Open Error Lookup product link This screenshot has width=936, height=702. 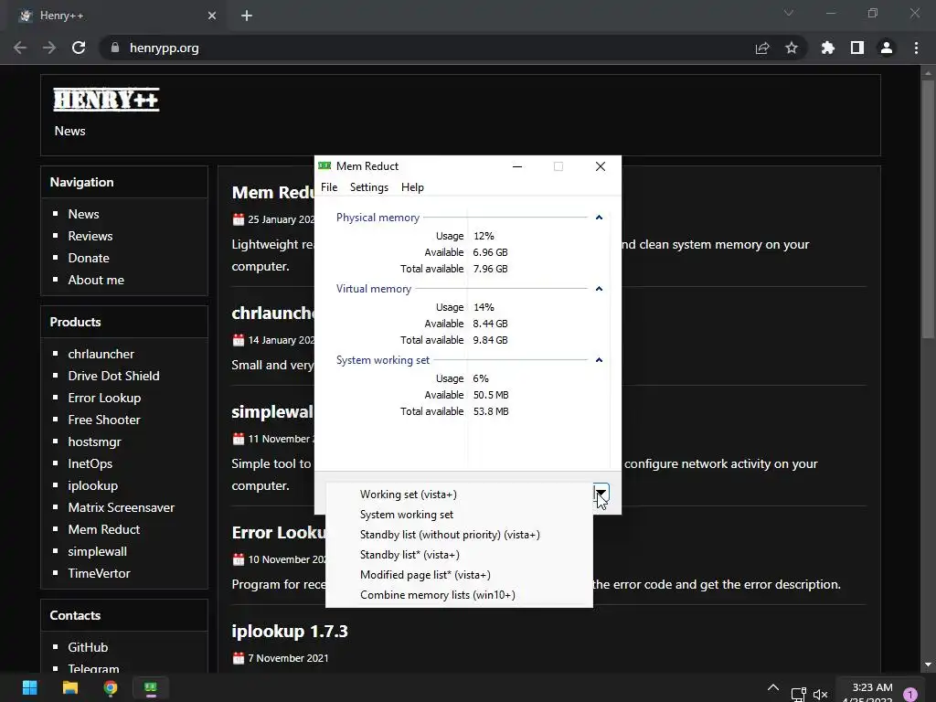(x=104, y=399)
